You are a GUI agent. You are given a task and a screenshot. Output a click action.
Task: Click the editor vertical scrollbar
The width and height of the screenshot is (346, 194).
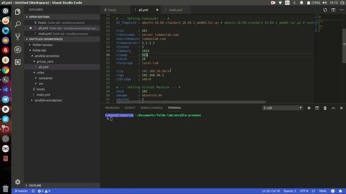(x=344, y=46)
